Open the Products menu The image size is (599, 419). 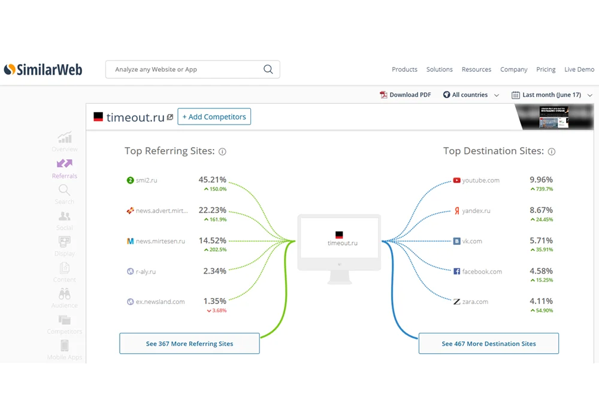(404, 69)
